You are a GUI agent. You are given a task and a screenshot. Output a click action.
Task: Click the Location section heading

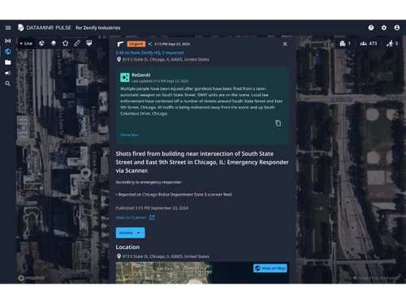[127, 247]
